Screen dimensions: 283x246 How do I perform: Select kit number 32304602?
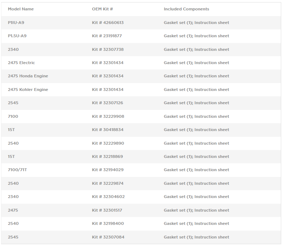click(108, 197)
